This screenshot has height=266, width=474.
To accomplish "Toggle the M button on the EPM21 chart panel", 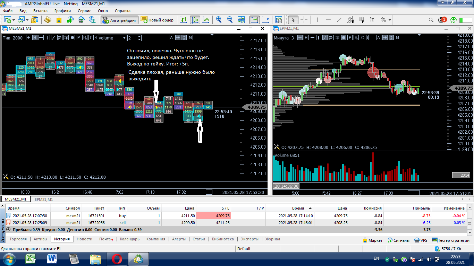I will point(397,38).
